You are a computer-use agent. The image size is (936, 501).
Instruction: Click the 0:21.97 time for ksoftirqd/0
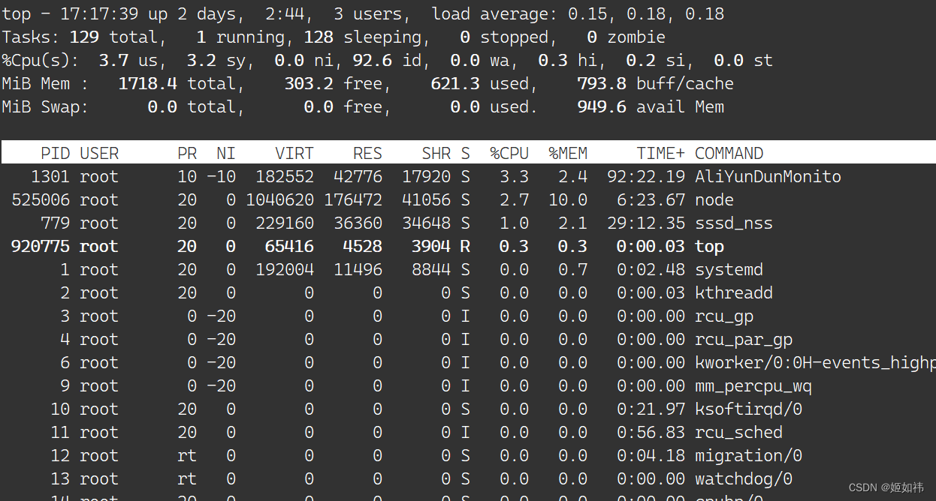click(x=651, y=409)
